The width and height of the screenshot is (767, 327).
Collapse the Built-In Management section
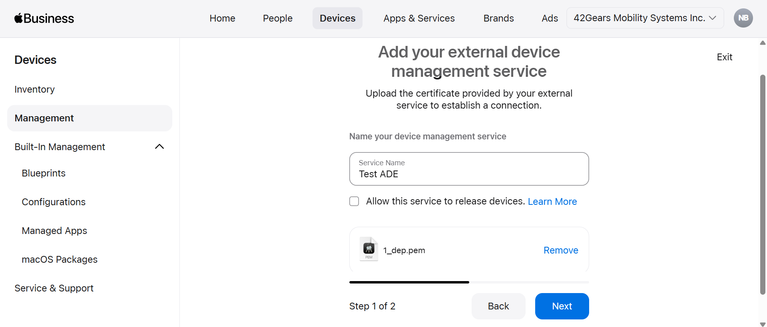click(x=159, y=147)
